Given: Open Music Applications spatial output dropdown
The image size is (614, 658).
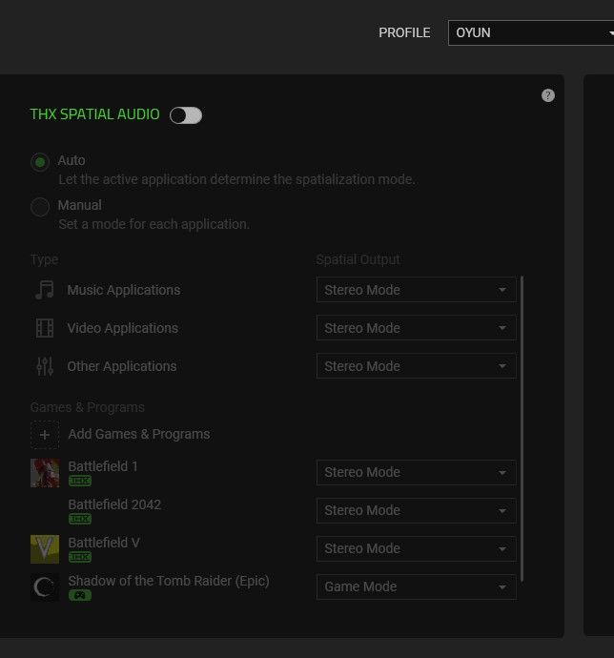Looking at the screenshot, I should [417, 290].
